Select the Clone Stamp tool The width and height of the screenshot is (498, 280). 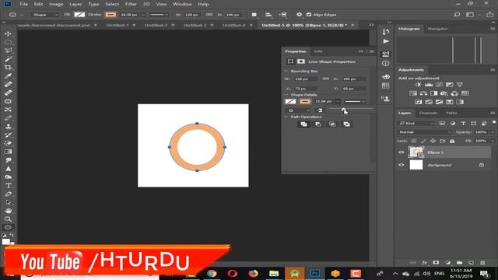pyautogui.click(x=8, y=126)
